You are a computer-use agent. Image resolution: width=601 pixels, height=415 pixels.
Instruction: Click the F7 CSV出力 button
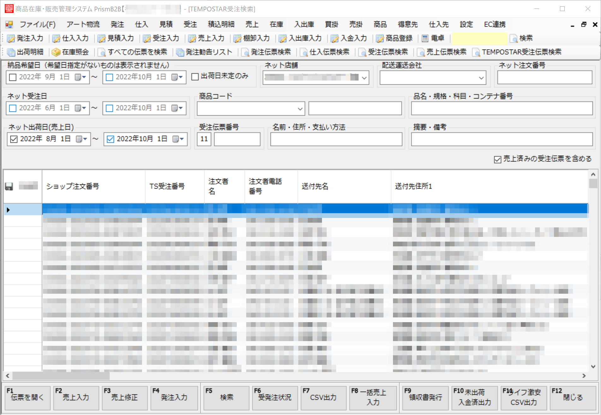tap(323, 398)
